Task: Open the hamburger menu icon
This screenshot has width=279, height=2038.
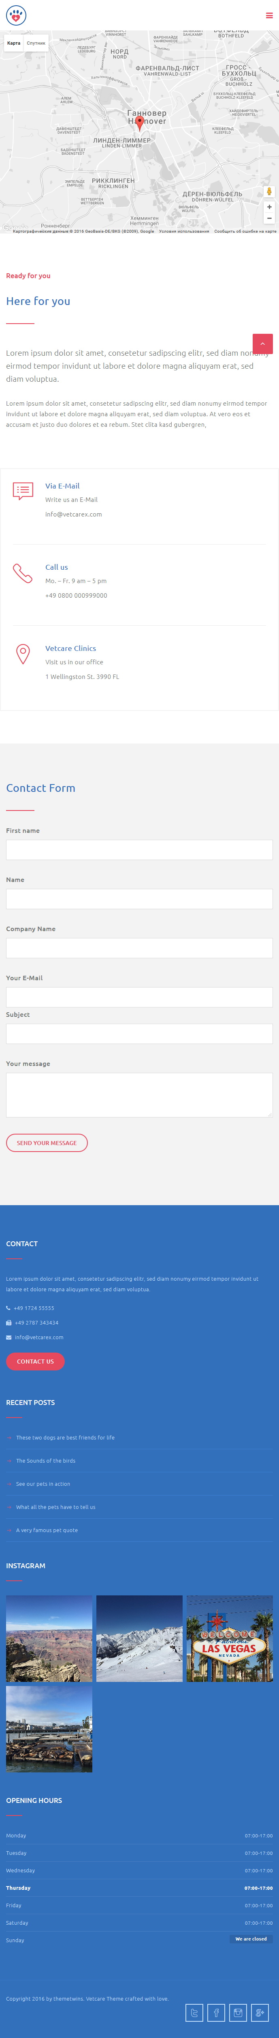Action: pyautogui.click(x=269, y=15)
